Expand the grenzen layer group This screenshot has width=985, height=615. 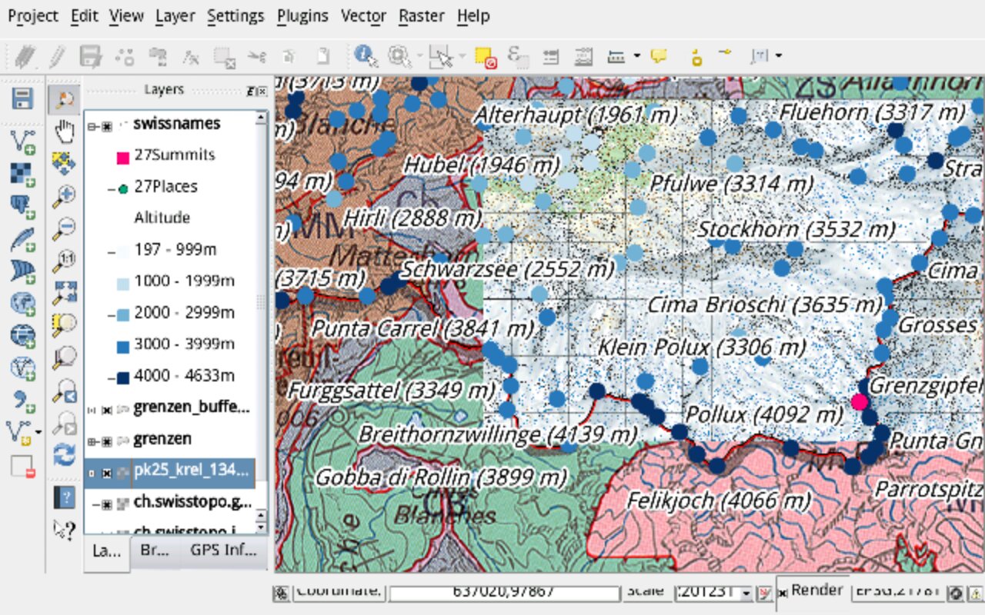[92, 440]
